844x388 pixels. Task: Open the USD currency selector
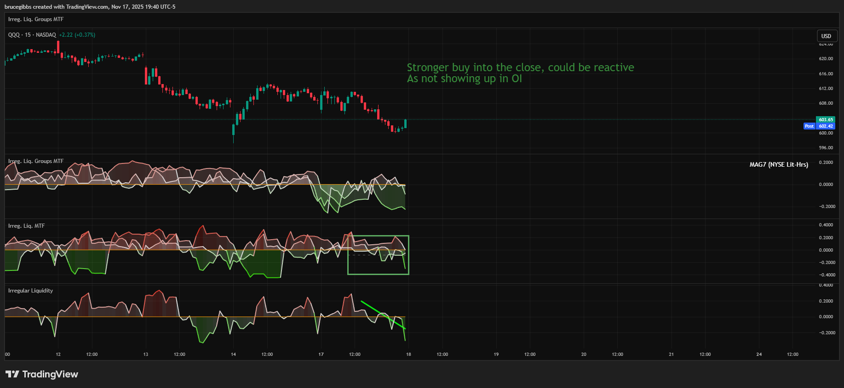[826, 36]
